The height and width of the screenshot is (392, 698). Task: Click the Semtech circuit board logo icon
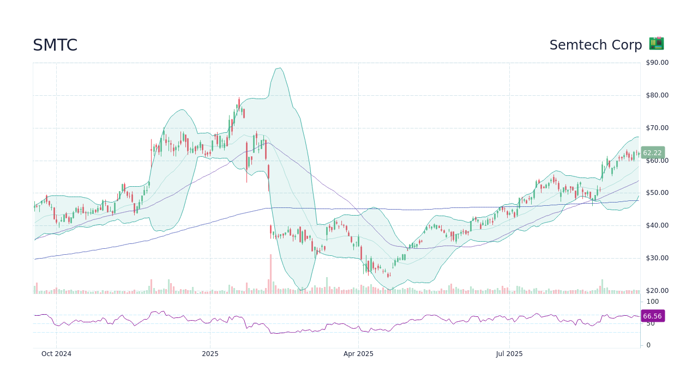tap(655, 44)
